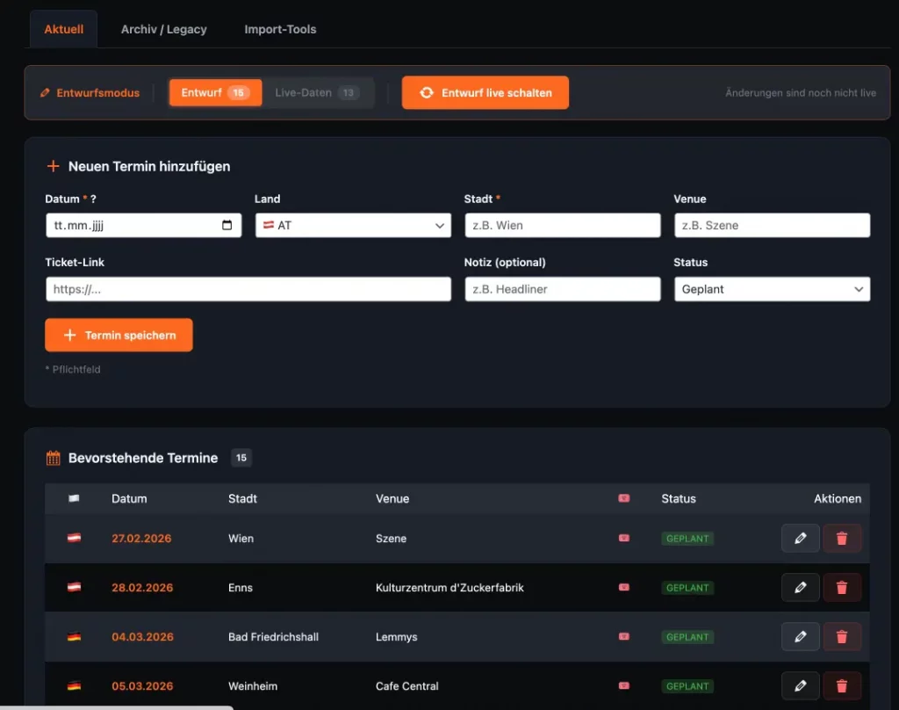Delete the Enns event via trash icon
The height and width of the screenshot is (710, 899).
pos(842,588)
